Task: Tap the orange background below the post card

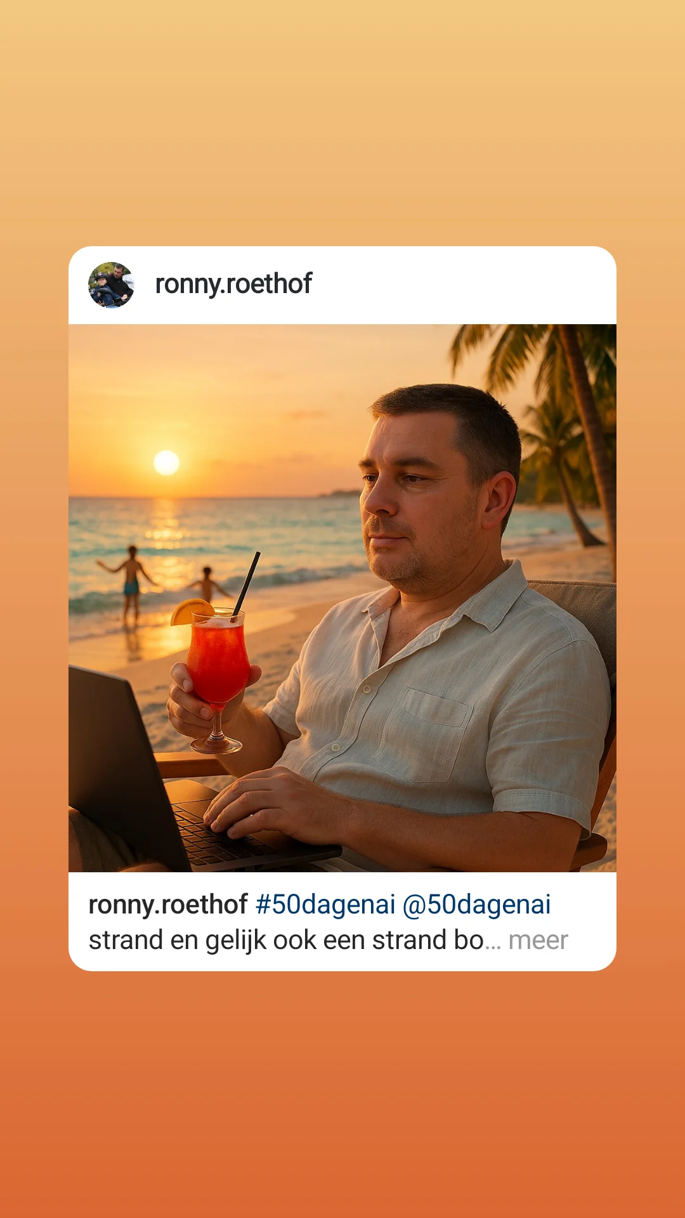Action: [x=342, y=1091]
